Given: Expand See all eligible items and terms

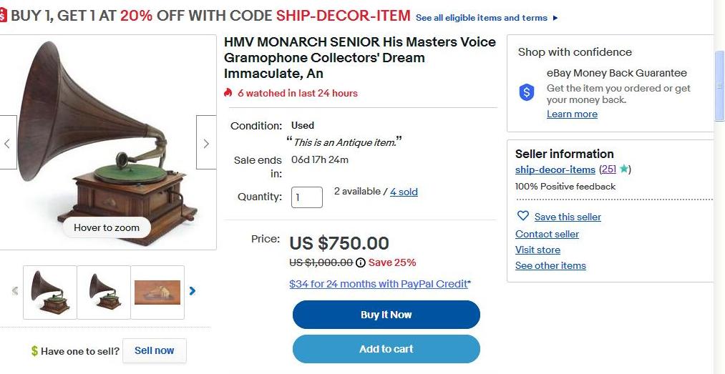Looking at the screenshot, I should pos(487,18).
